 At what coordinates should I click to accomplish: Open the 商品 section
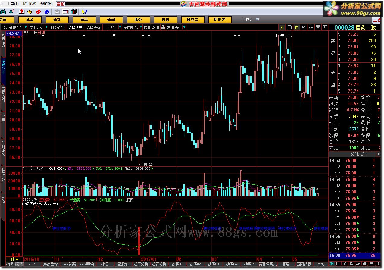(84, 20)
